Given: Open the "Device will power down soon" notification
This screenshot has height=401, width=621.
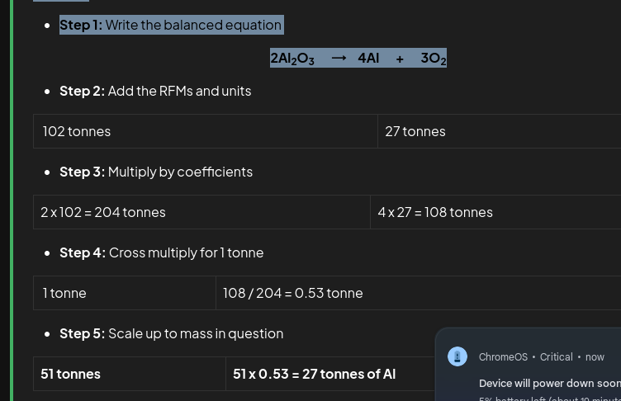Looking at the screenshot, I should 549,384.
